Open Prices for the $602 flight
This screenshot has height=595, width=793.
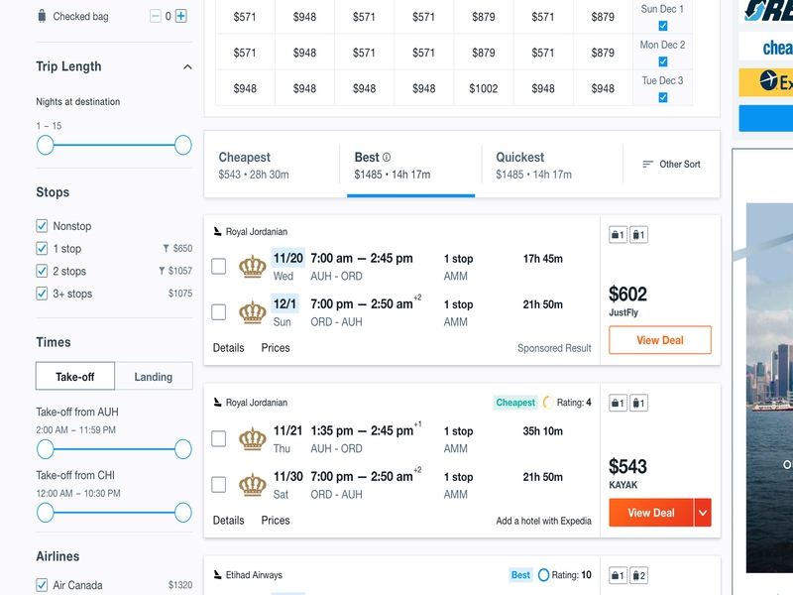pos(276,348)
